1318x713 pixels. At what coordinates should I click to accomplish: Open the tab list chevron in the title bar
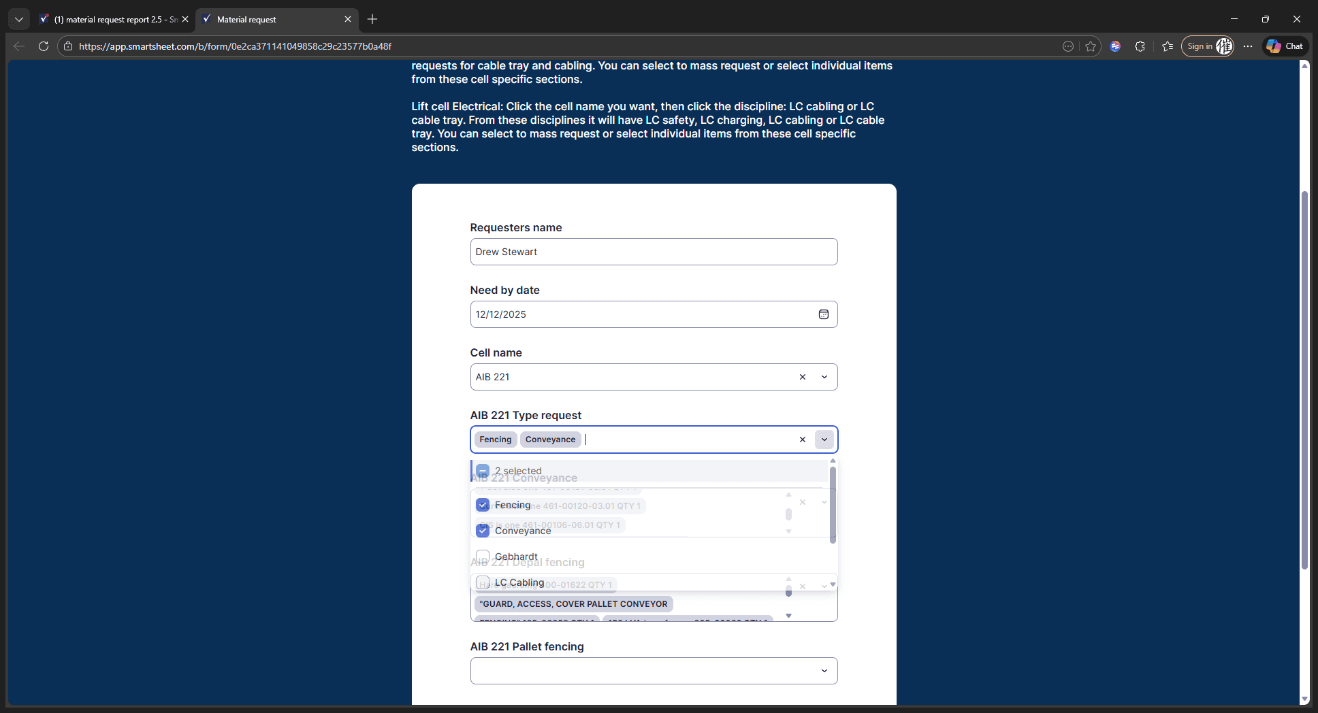point(19,19)
